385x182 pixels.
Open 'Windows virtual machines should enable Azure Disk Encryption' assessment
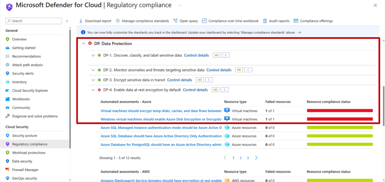tap(161, 119)
